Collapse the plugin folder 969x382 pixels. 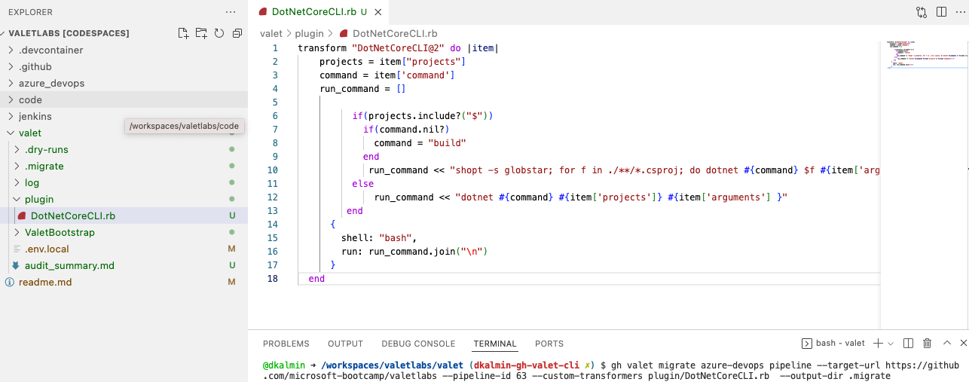coord(124,199)
